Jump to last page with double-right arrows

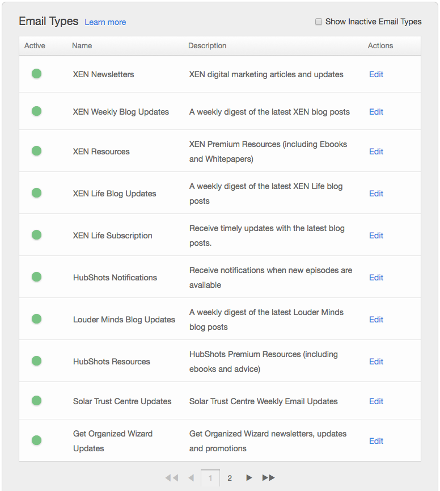pos(268,478)
